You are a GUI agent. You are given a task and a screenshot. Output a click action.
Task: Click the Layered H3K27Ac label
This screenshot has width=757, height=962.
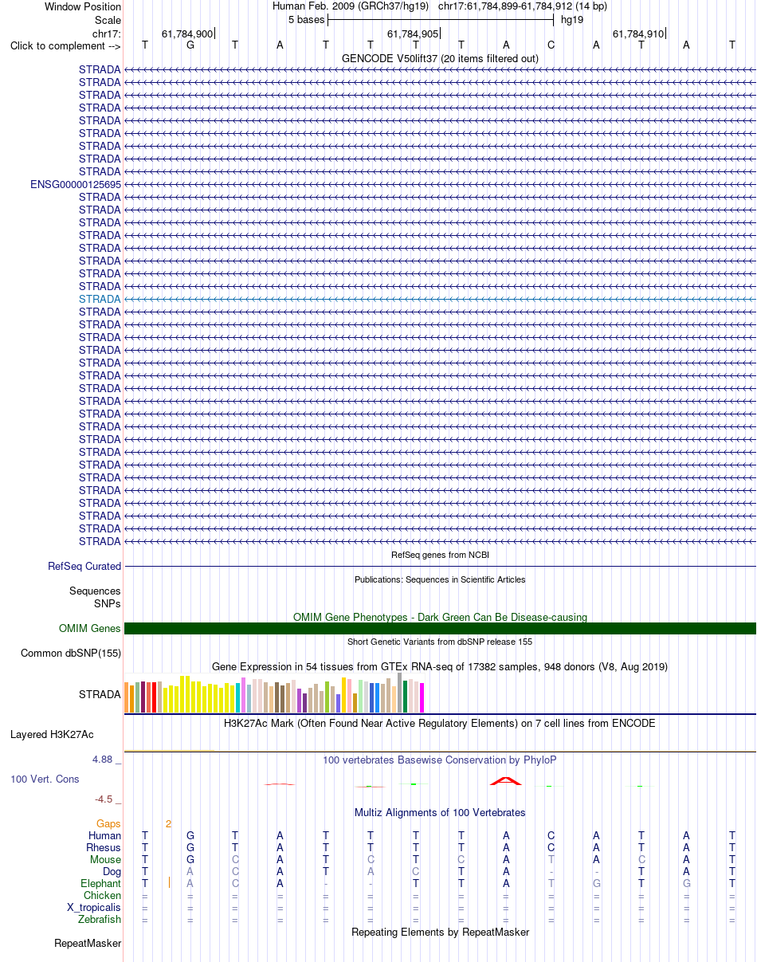[x=52, y=734]
